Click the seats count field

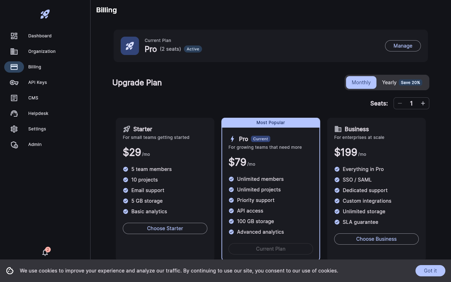411,103
